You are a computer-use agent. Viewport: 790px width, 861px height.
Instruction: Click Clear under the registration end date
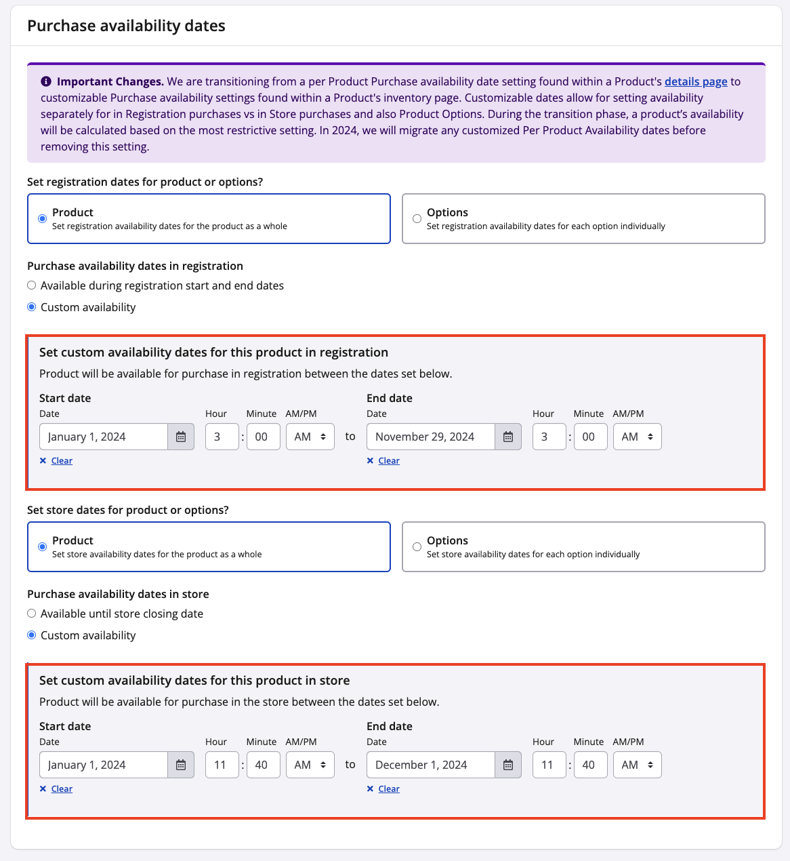coord(388,460)
